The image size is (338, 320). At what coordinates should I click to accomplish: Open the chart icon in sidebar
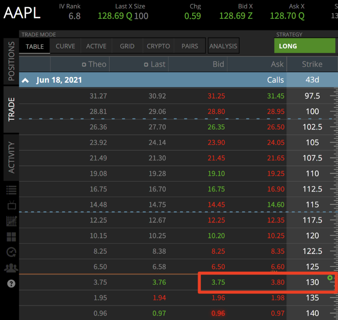[x=12, y=221]
